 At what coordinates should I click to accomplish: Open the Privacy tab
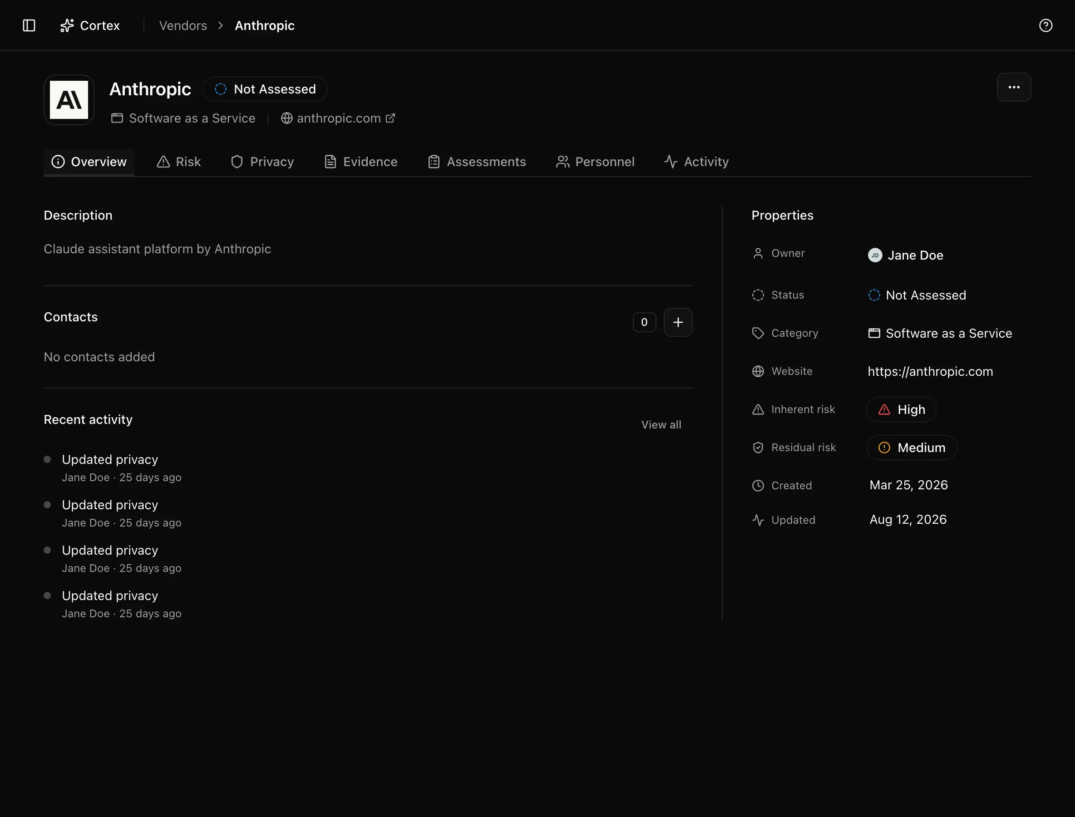[262, 162]
